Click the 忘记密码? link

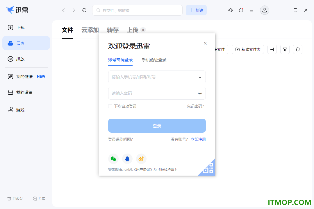click(x=195, y=106)
